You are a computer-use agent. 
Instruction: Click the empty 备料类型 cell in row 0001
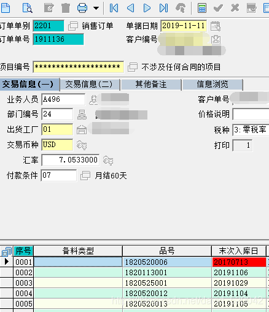tap(78, 262)
